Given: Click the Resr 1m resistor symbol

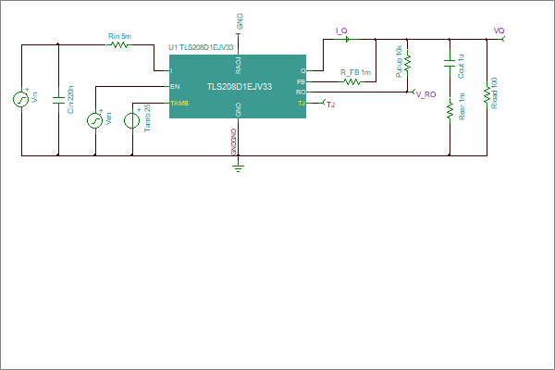Looking at the screenshot, I should 450,109.
